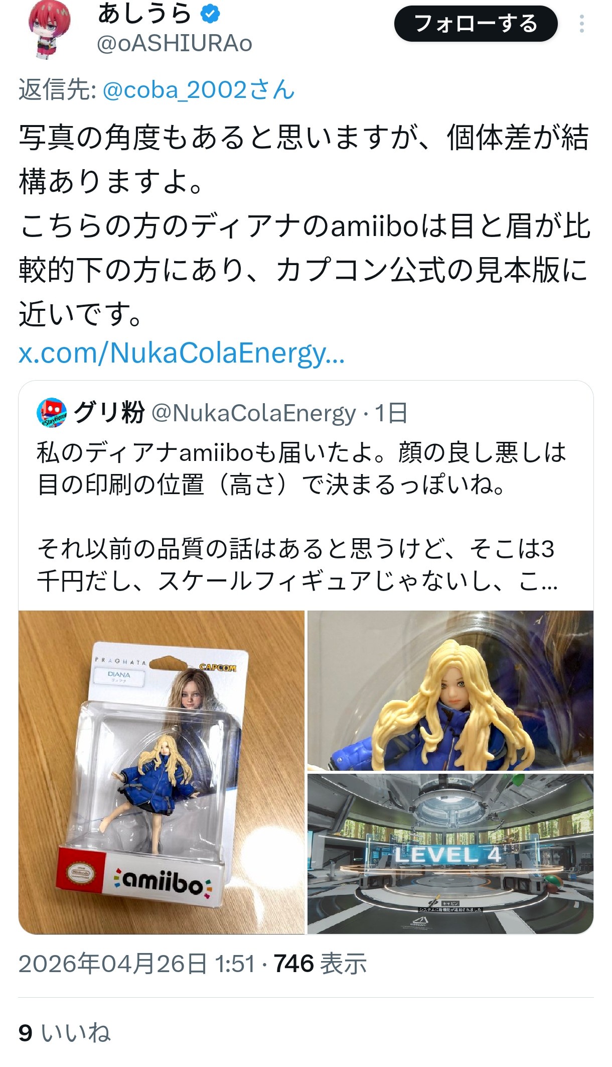Tap the グリ粉 quoted user avatar
This screenshot has height=1067, width=612.
pos(52,413)
